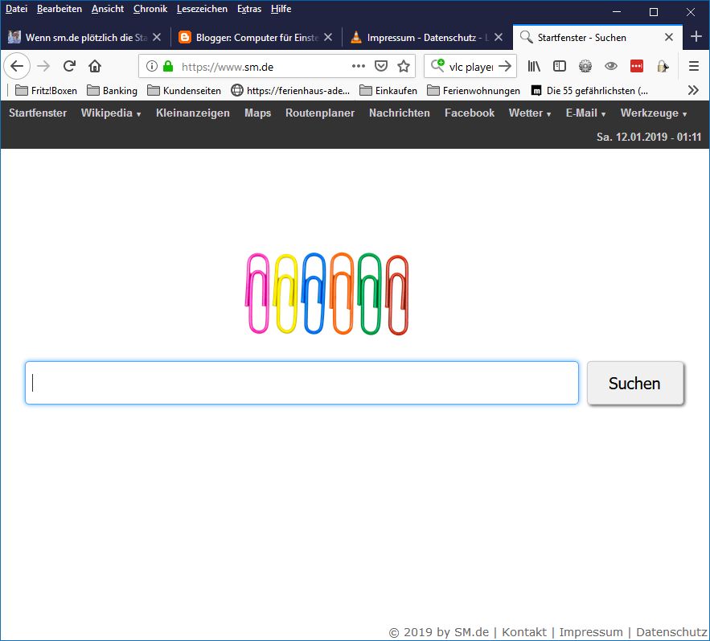Screen dimensions: 710x641
Task: Open the Hilfe menu
Action: click(x=281, y=9)
